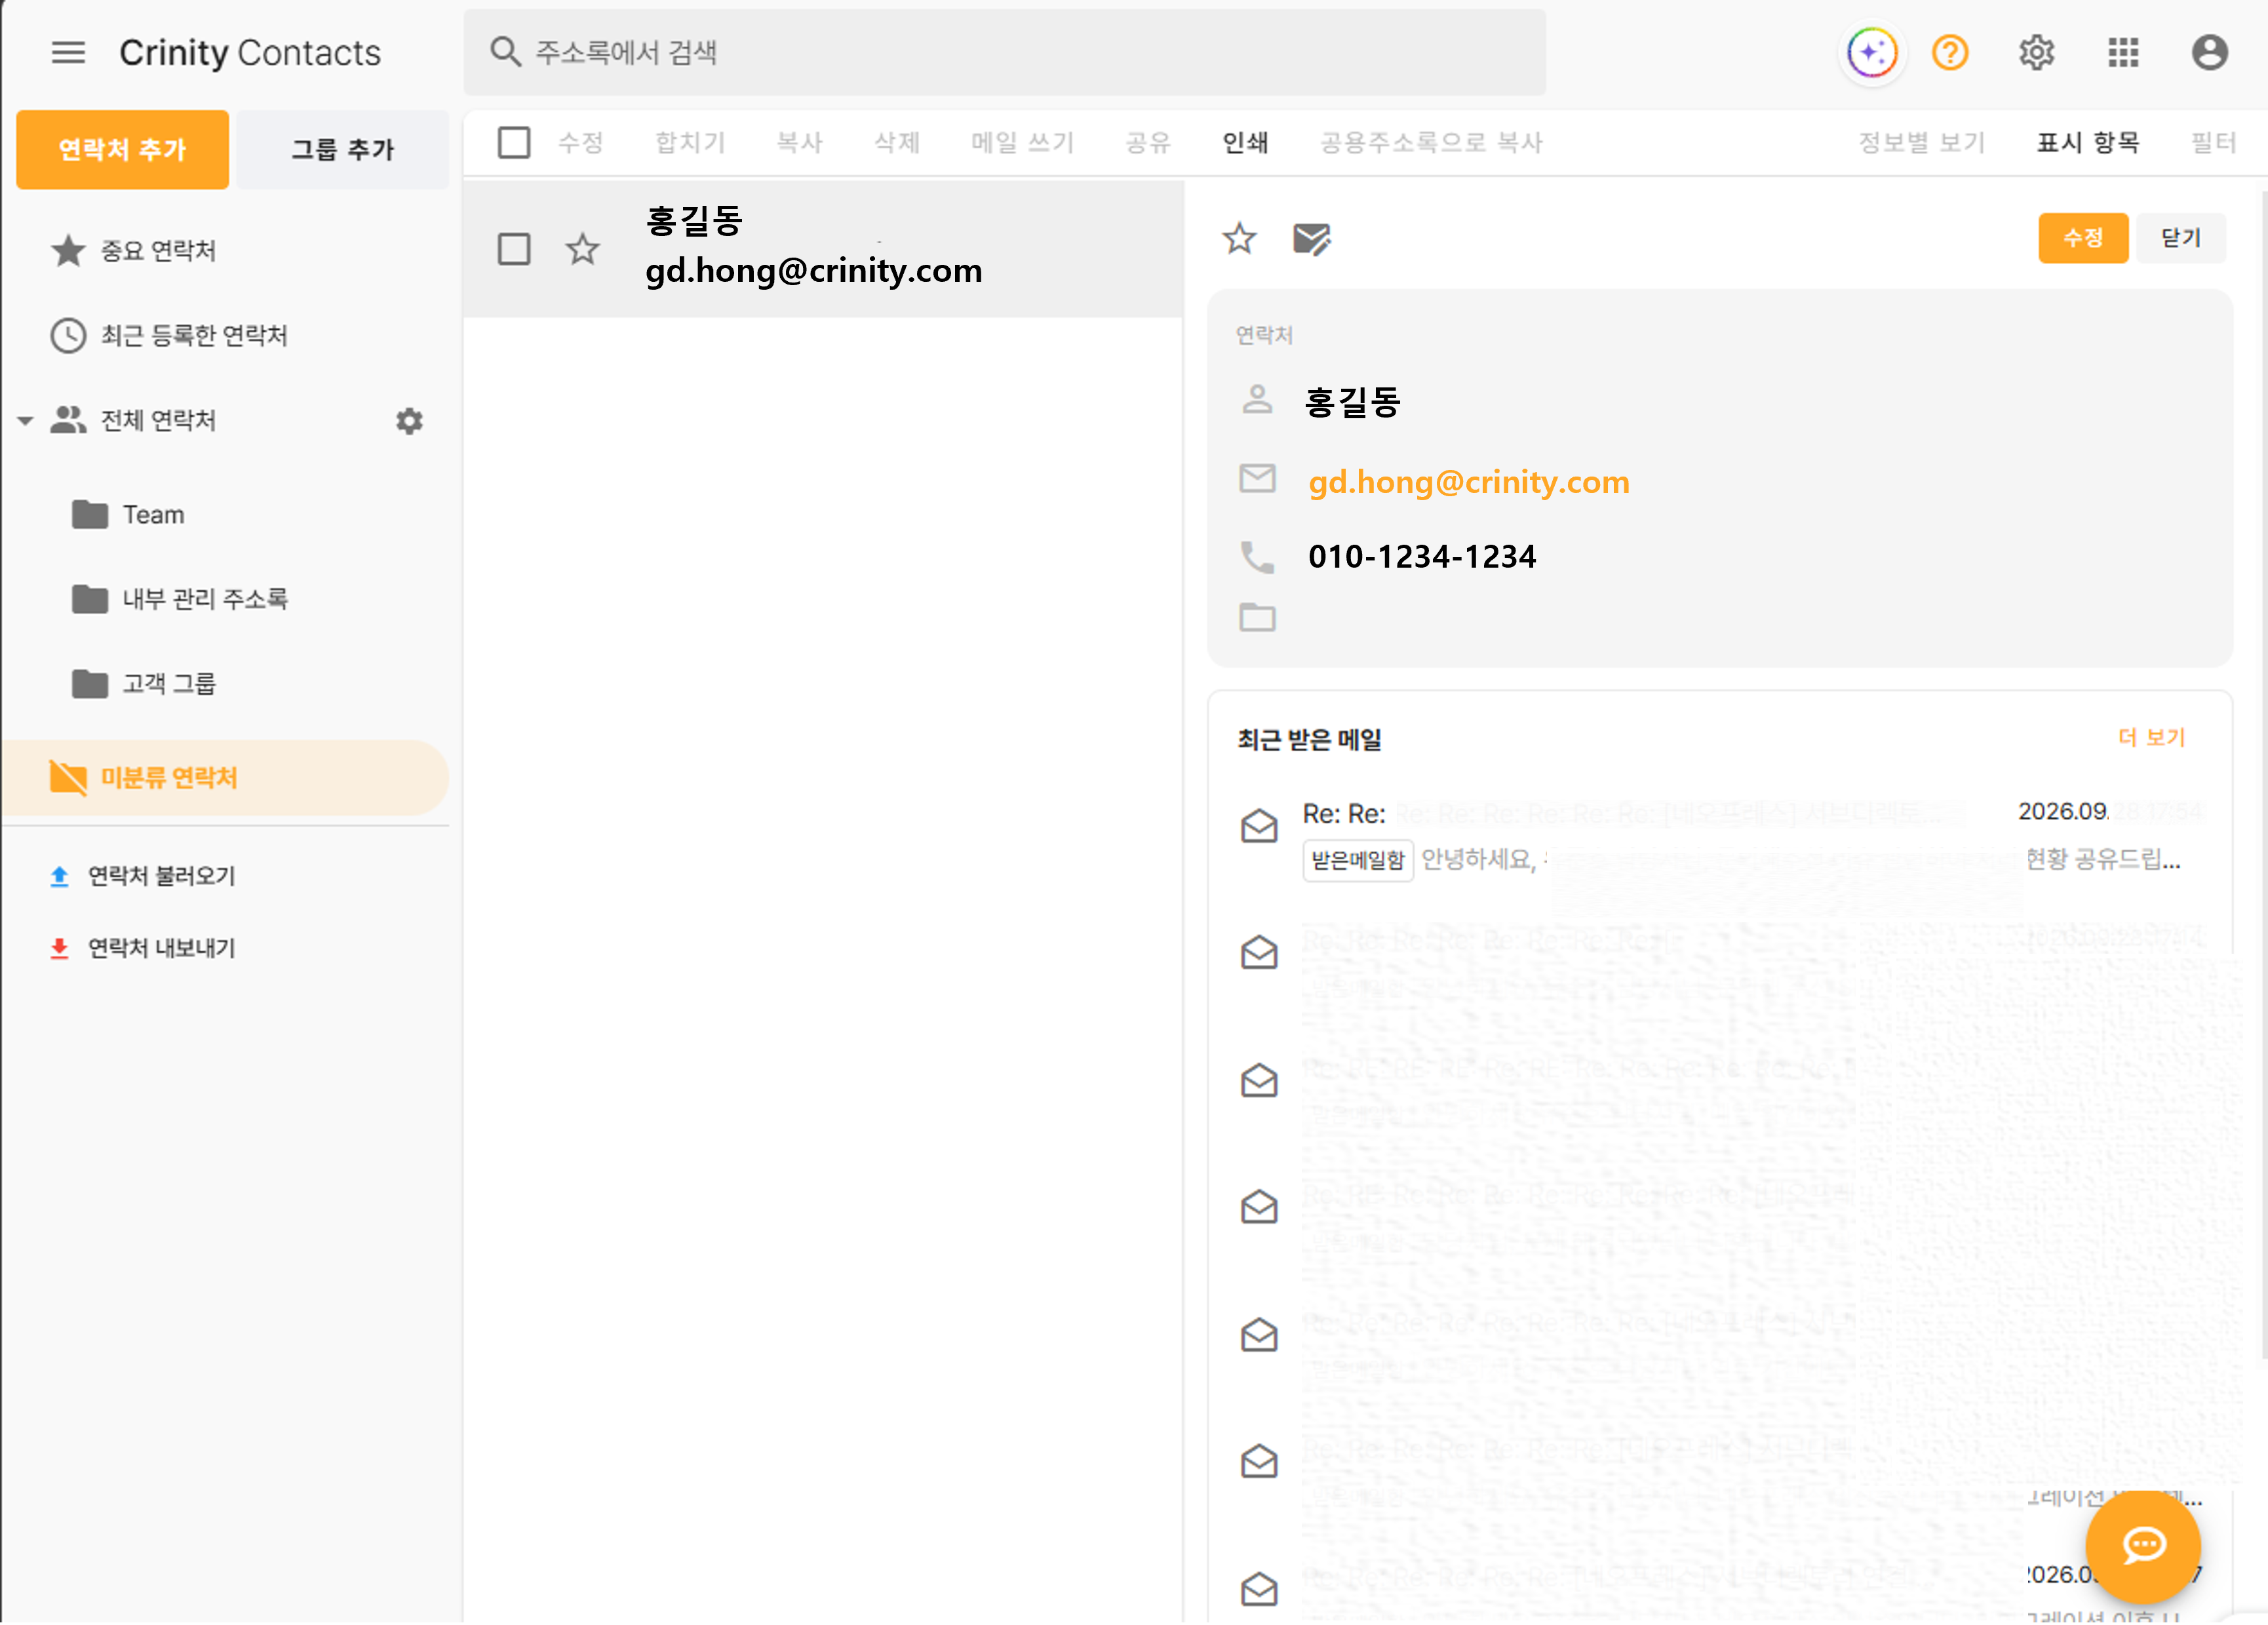Check the 홍길동 contact row checkbox
This screenshot has width=2268, height=1625.
pyautogui.click(x=514, y=249)
